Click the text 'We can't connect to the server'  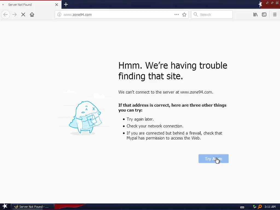coord(148,92)
